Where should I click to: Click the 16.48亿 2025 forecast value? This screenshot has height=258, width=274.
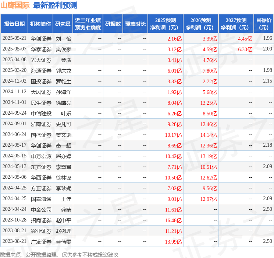click(x=173, y=220)
